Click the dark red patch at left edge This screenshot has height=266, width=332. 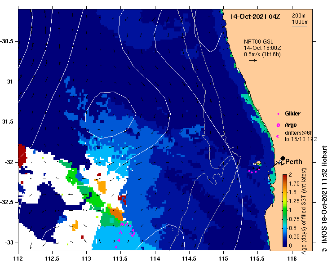22,155
